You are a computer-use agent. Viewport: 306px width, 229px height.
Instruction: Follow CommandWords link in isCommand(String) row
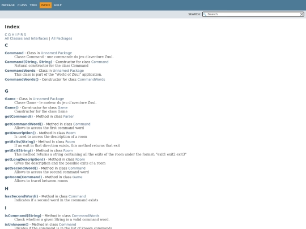pos(86,215)
